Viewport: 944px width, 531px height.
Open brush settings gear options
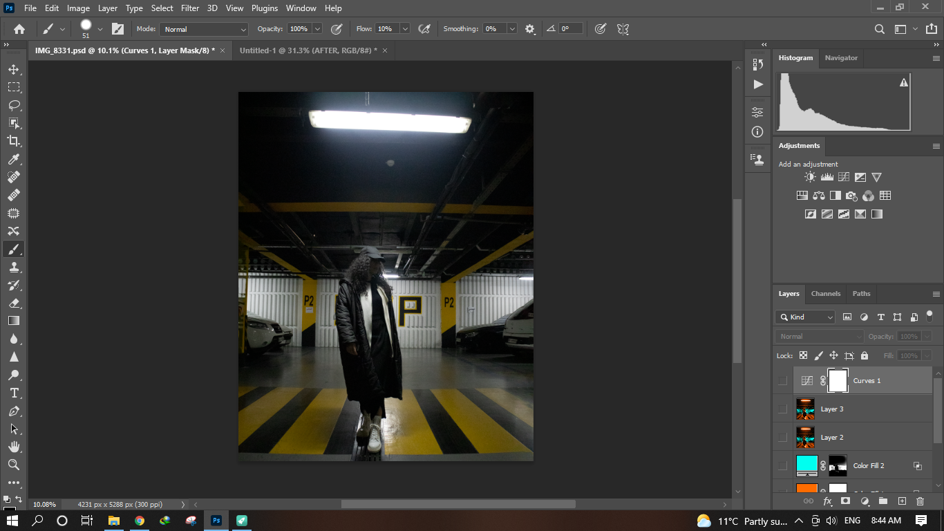(530, 29)
